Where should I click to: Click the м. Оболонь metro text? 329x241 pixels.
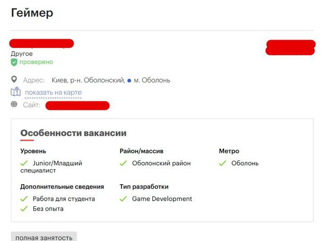(x=152, y=80)
